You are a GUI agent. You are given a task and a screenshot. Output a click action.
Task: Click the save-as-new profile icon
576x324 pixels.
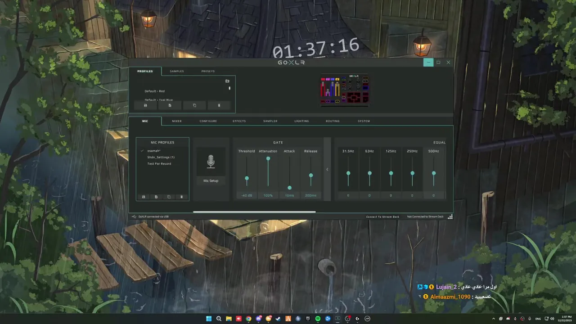pos(170,105)
